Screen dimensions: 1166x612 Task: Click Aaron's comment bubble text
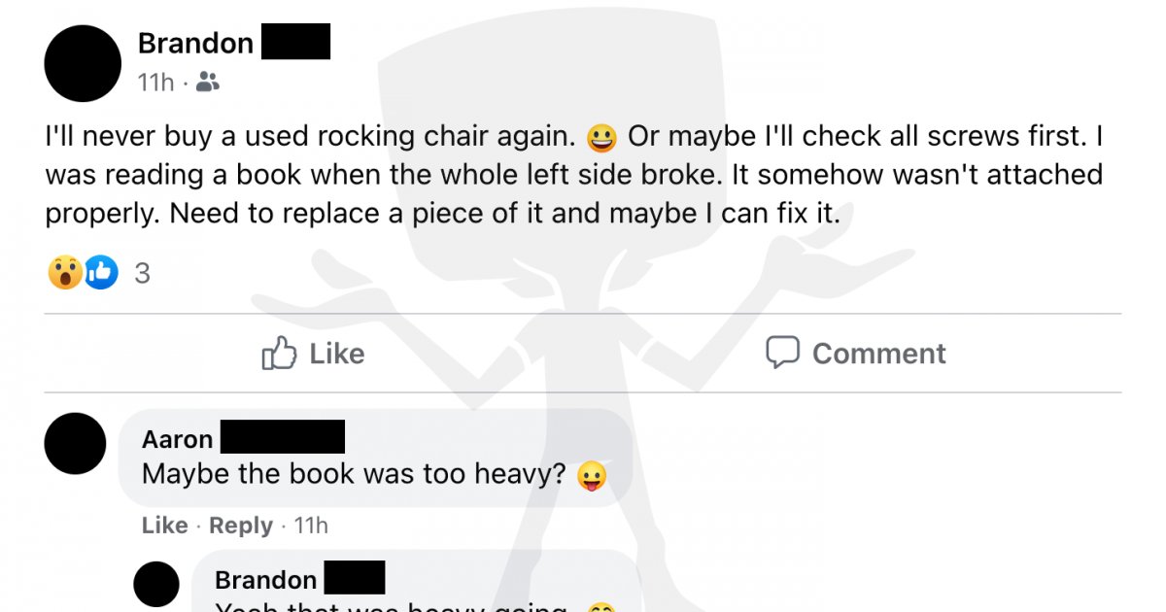[353, 474]
